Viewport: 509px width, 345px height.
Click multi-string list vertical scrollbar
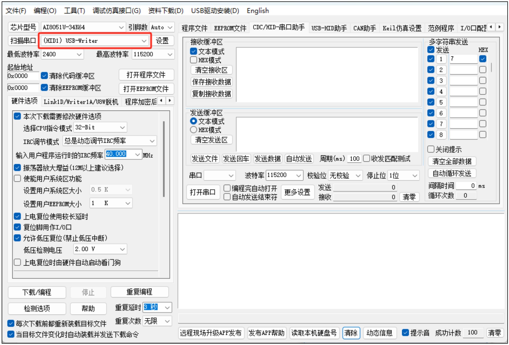click(491, 67)
